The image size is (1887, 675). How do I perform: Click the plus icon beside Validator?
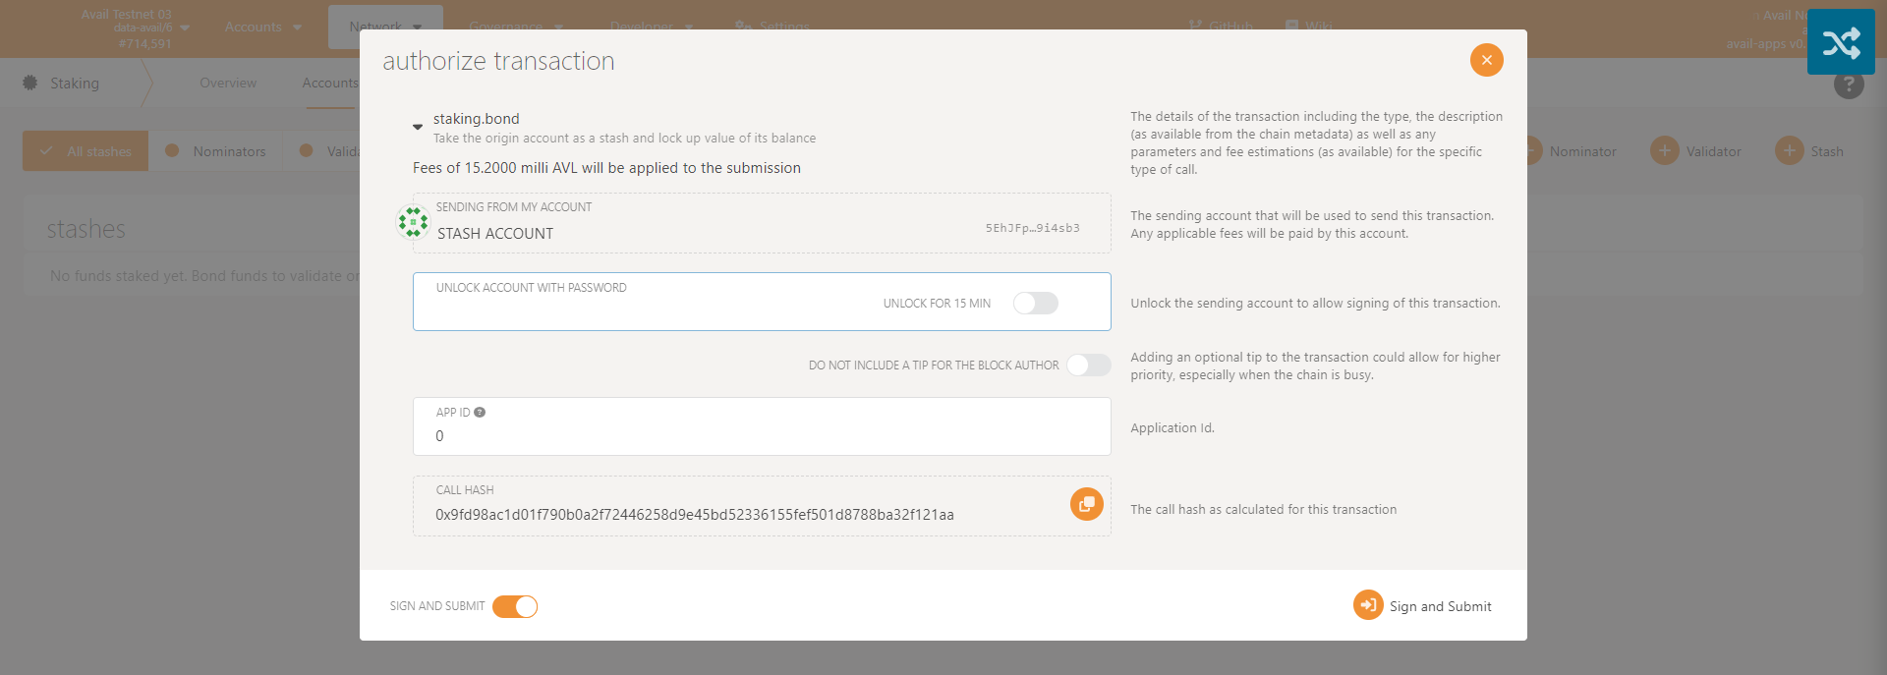(1664, 151)
